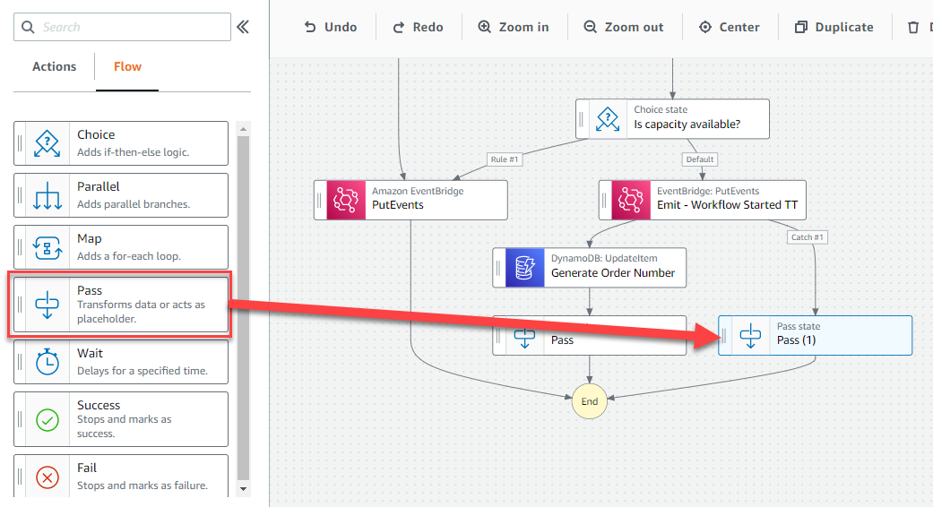Click the Pass state icon in panel
The height and width of the screenshot is (507, 933).
[47, 305]
